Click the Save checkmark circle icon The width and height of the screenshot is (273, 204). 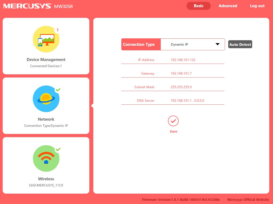(x=173, y=121)
